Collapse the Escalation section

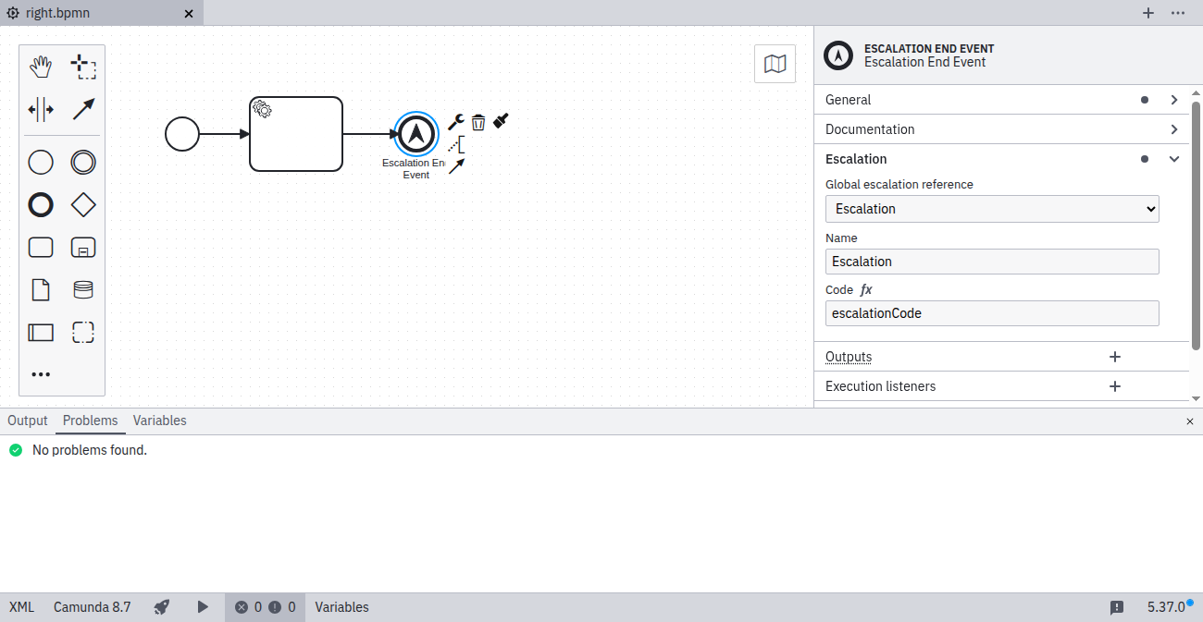pyautogui.click(x=1173, y=158)
